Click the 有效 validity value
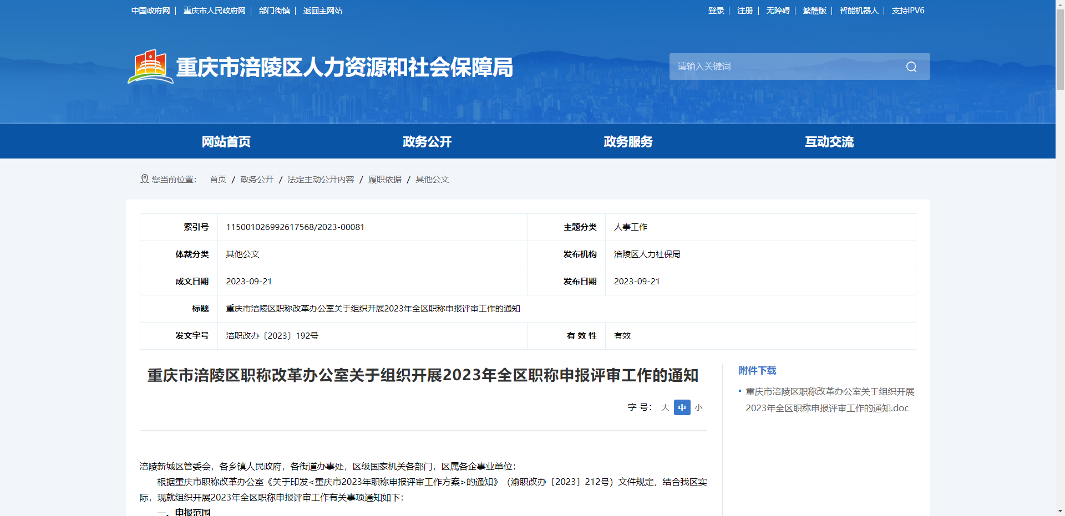Viewport: 1065px width, 516px height. pos(622,336)
